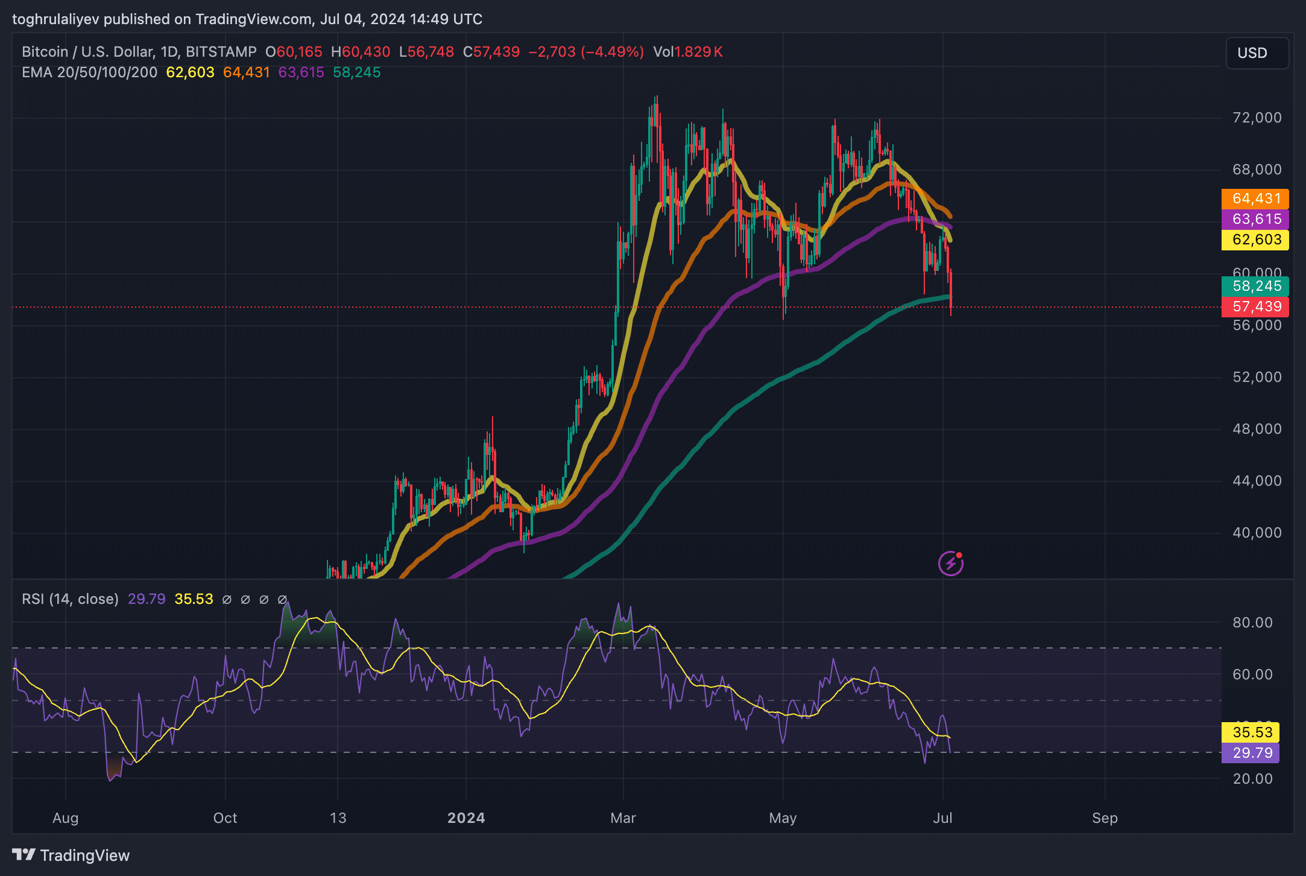This screenshot has width=1306, height=876.
Task: Select the EMA 20/50/100/200 indicator legend
Action: coord(89,72)
